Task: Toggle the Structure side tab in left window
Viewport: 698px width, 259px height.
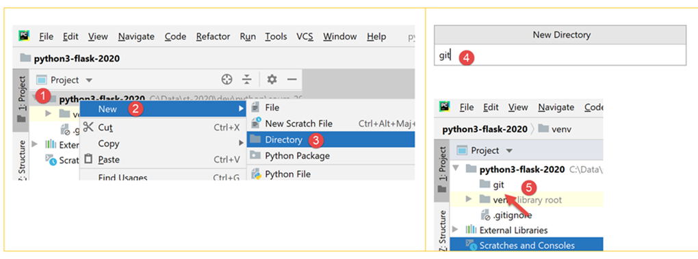Action: click(x=21, y=159)
